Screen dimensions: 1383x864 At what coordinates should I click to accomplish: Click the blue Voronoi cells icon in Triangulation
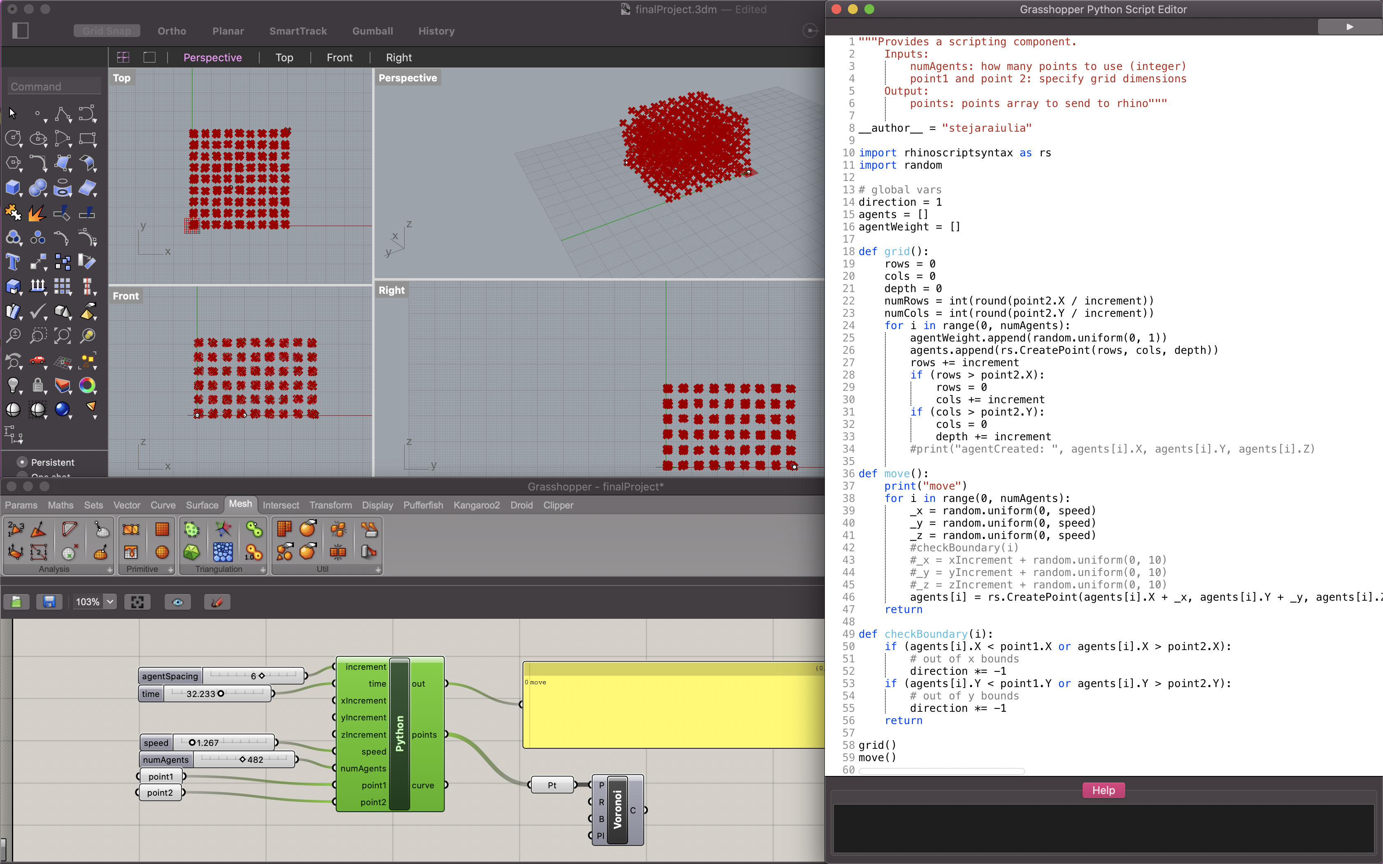(223, 552)
